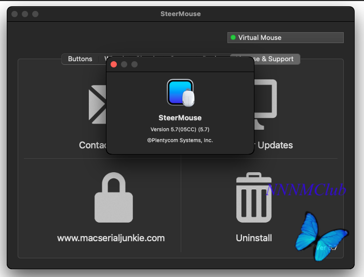The width and height of the screenshot is (364, 277).
Task: Click the Contact envelope icon
Action: point(97,104)
